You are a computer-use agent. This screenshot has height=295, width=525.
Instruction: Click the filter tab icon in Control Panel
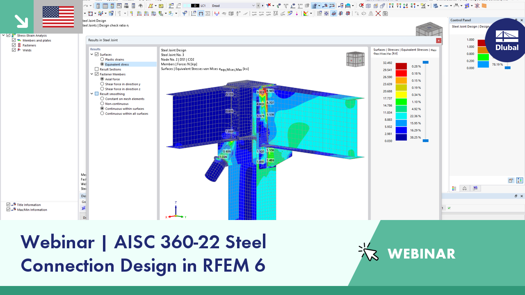(475, 188)
